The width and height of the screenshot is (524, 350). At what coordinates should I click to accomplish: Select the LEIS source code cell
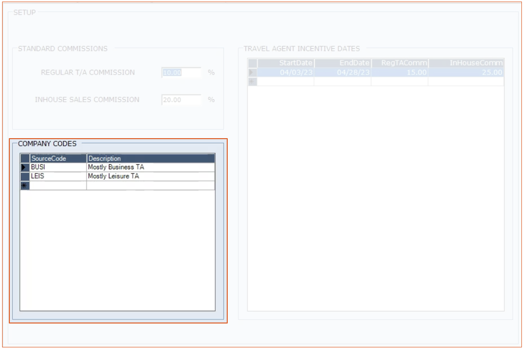click(x=58, y=177)
